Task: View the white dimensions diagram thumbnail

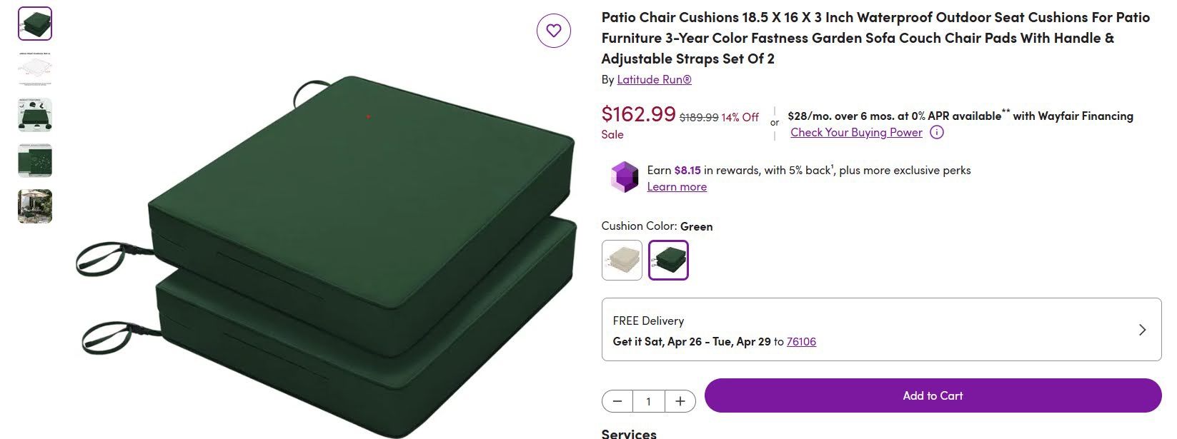Action: point(35,69)
